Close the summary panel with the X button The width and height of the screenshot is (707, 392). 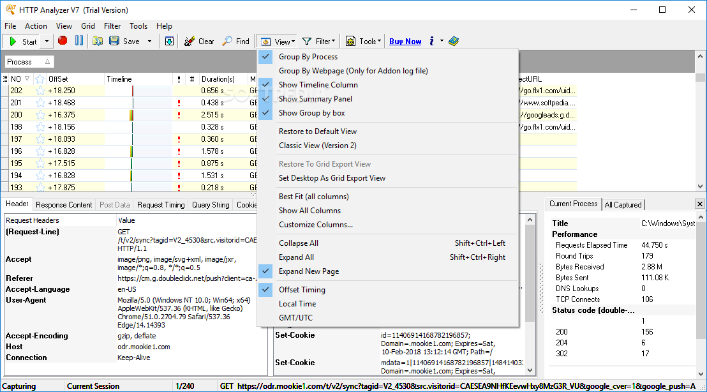(x=700, y=204)
